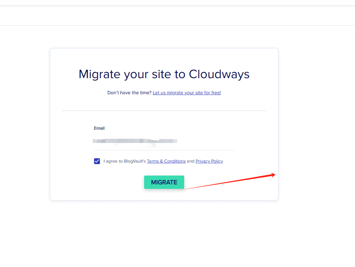Screen dimensions: 355x267
Task: Open the Terms & Conditions link
Action: pos(166,161)
